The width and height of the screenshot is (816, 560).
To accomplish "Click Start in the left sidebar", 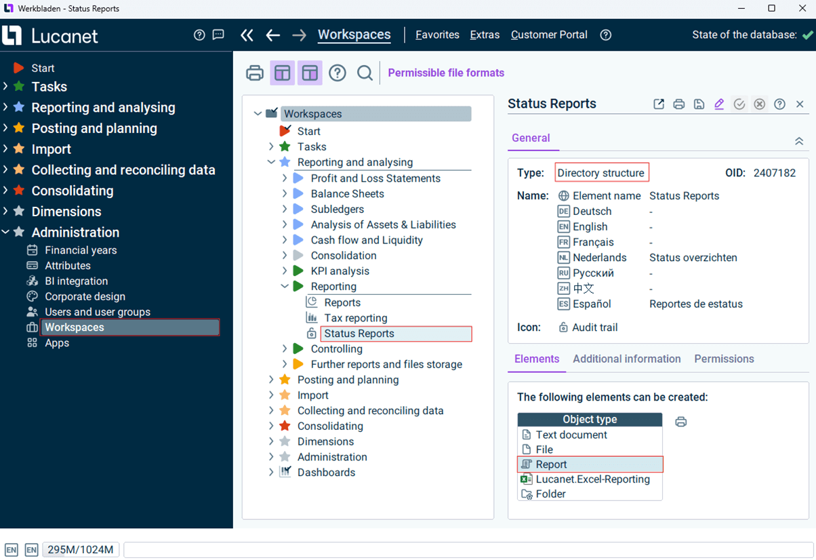I will [43, 68].
